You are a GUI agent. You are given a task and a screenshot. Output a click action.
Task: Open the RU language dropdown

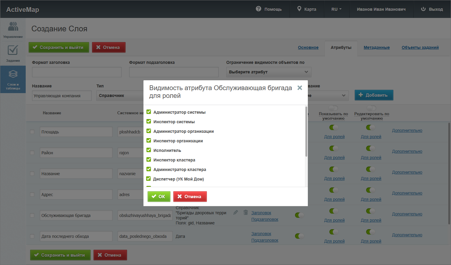pos(336,9)
